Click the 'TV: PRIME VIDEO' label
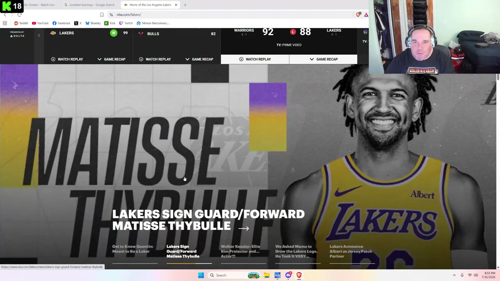This screenshot has width=500, height=281. pos(289,45)
